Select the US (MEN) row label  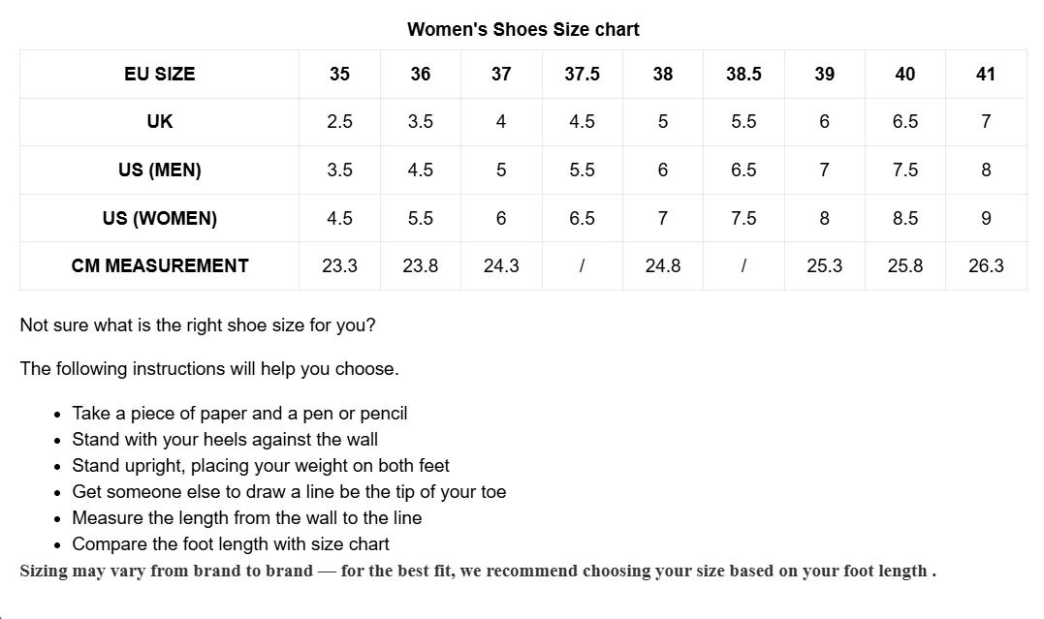tap(159, 170)
